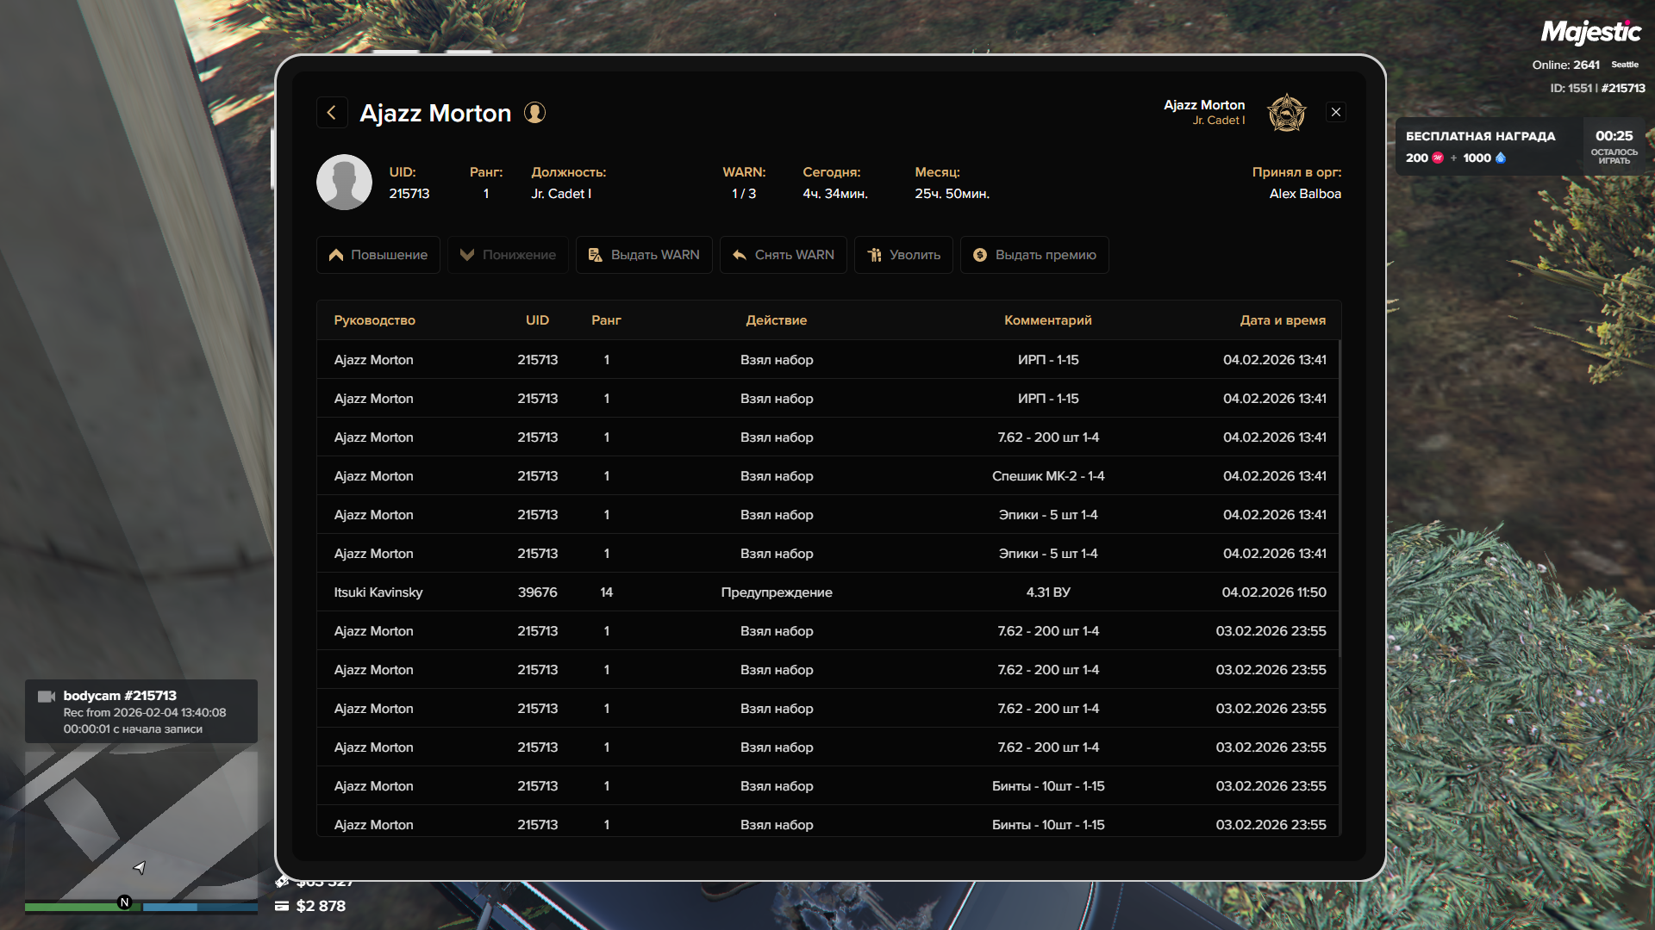Click the Выдать WARN document icon
The width and height of the screenshot is (1655, 930).
[x=595, y=255]
